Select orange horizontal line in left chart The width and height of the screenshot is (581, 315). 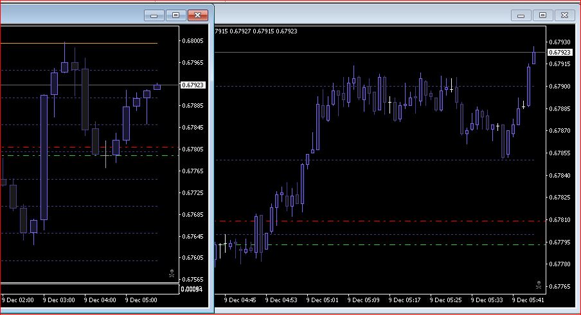point(79,43)
